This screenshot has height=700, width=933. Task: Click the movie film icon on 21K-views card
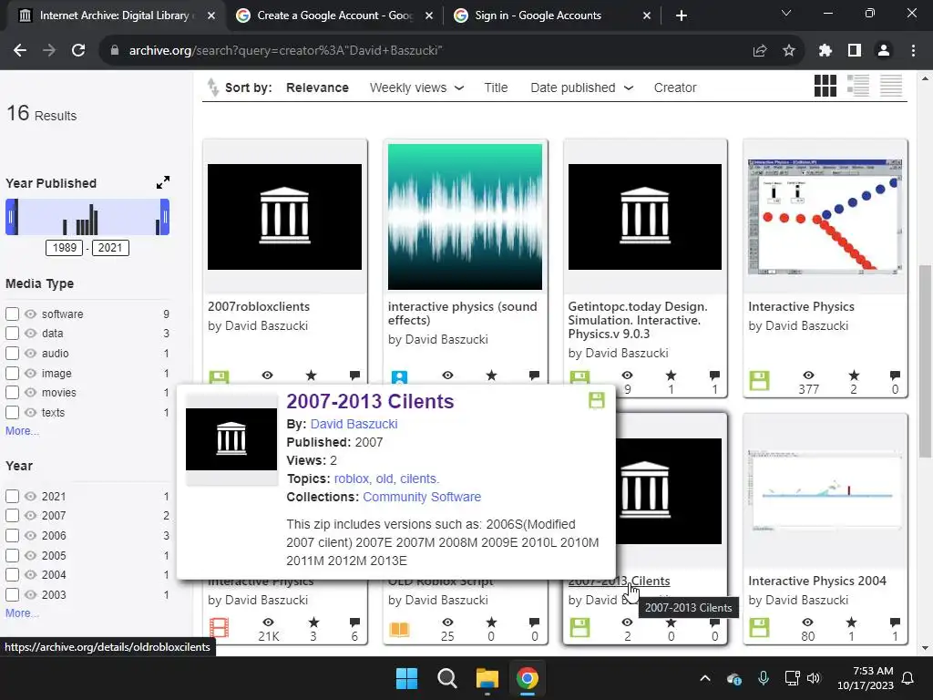point(219,627)
